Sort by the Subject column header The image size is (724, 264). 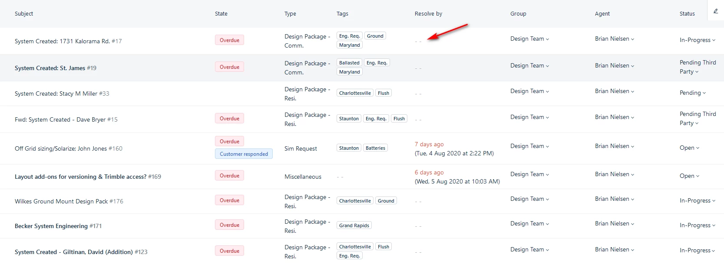pos(24,13)
